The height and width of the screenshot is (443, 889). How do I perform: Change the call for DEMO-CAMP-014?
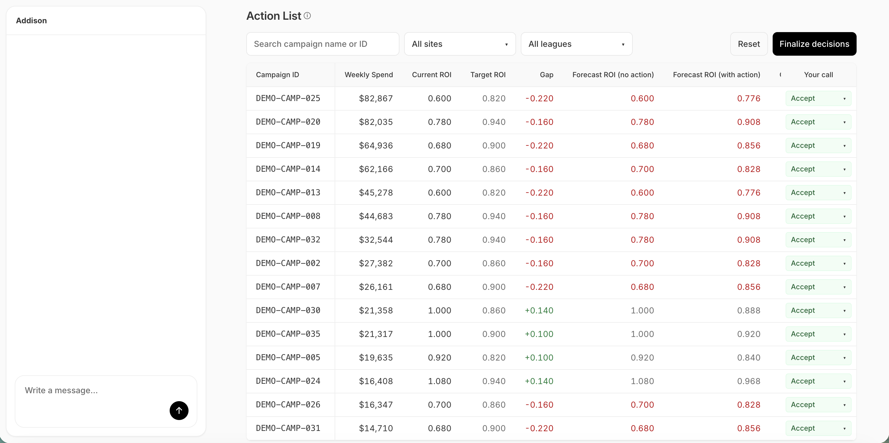[818, 169]
